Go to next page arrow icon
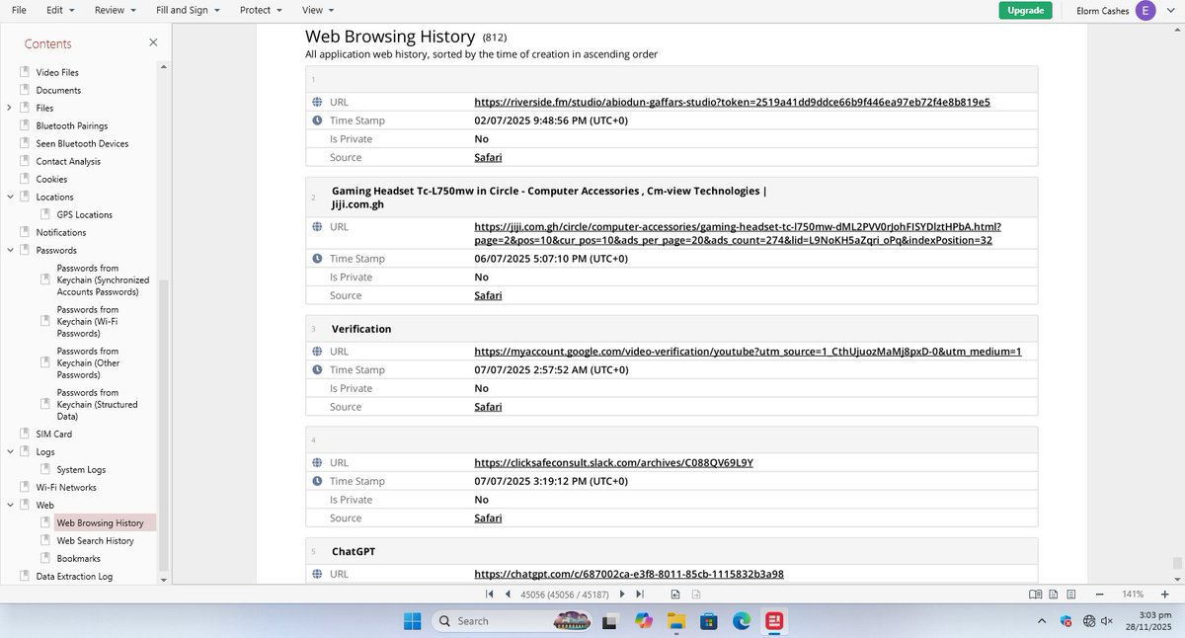The height and width of the screenshot is (638, 1185). click(622, 594)
